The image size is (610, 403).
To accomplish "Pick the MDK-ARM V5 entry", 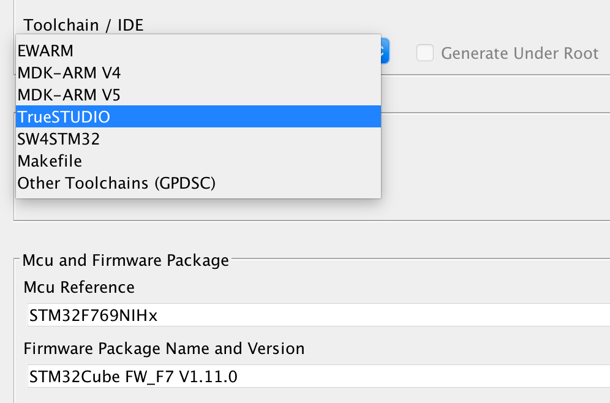I will pyautogui.click(x=198, y=94).
